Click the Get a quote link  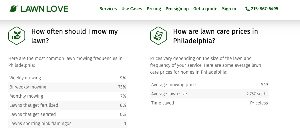(205, 9)
